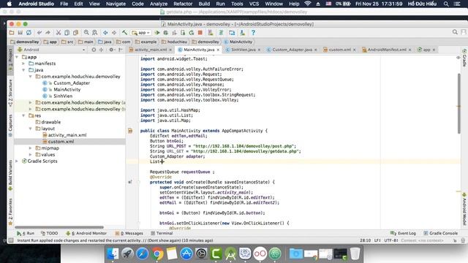Viewport: 468px width, 263px height.
Task: Navigate Back using the left arrow icon
Action: pyautogui.click(x=105, y=33)
